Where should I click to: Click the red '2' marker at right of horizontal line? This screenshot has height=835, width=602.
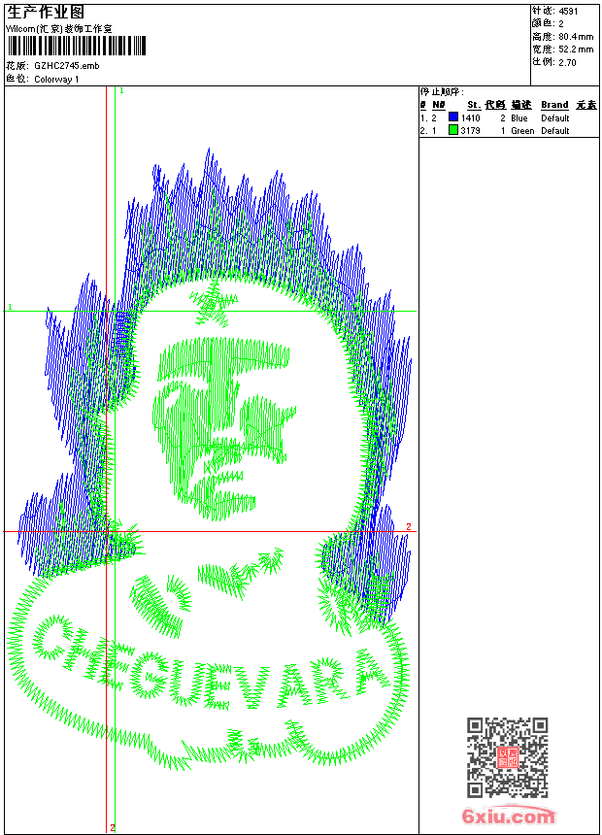click(409, 526)
